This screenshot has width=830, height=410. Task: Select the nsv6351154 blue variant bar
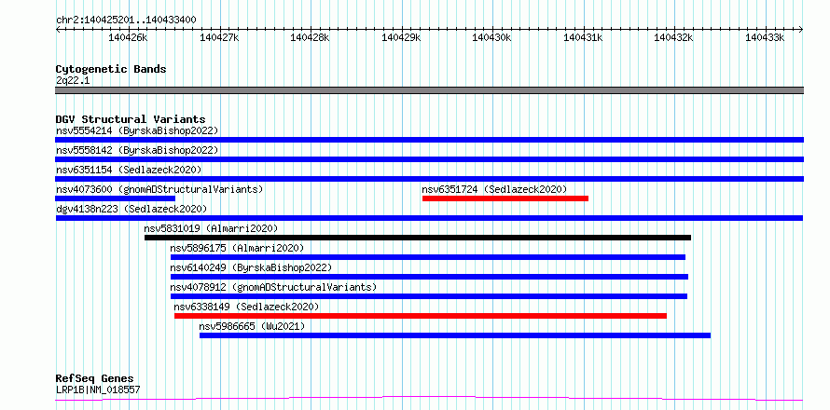(429, 179)
